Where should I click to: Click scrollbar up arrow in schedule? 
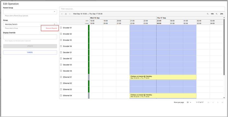tap(224, 18)
